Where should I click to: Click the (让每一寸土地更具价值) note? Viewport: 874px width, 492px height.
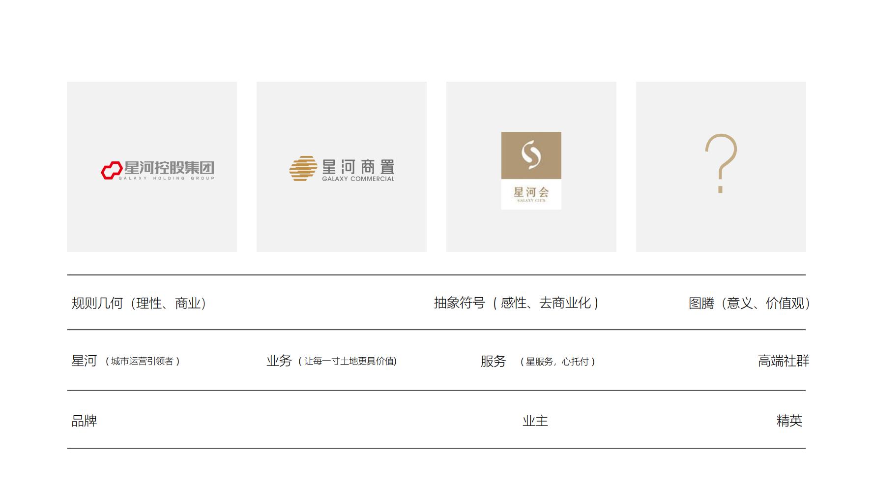[x=348, y=361]
